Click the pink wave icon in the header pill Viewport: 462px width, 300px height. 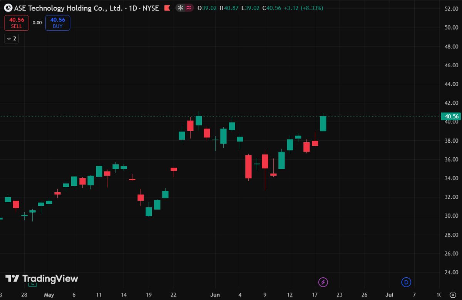(x=189, y=8)
